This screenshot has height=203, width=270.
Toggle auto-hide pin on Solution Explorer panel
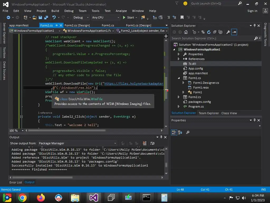254,26
